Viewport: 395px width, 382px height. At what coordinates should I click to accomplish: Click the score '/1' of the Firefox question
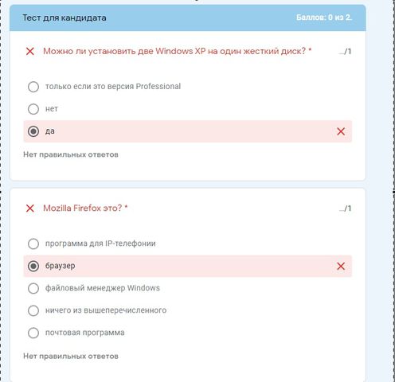pyautogui.click(x=345, y=209)
